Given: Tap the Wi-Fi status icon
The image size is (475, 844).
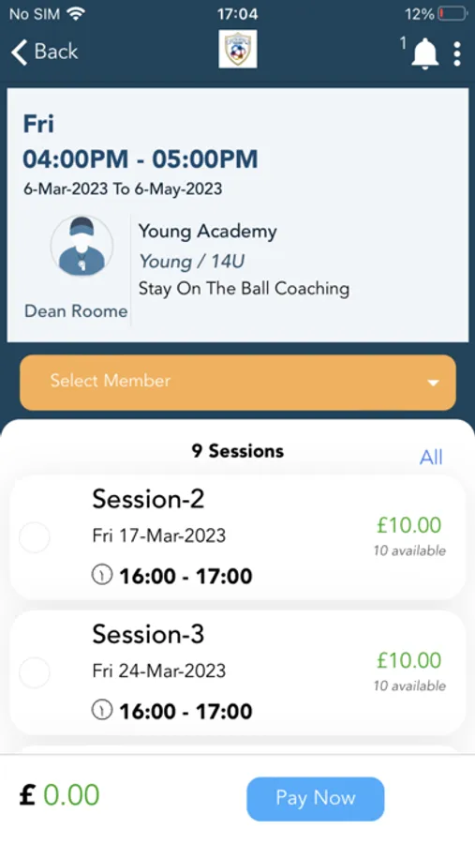Looking at the screenshot, I should [x=77, y=14].
